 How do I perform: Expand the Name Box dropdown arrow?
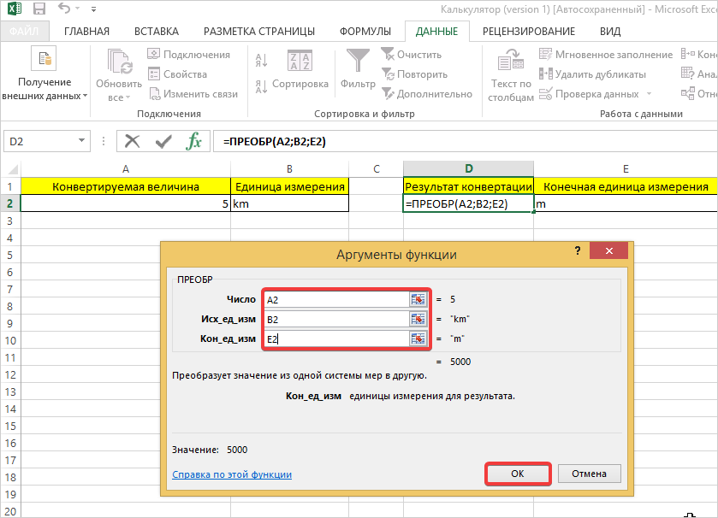click(82, 141)
